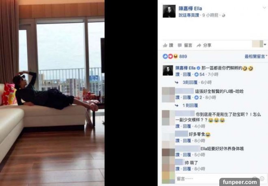
Task: Open the dropdown arrow next to identity selector
Action: pyautogui.click(x=265, y=44)
